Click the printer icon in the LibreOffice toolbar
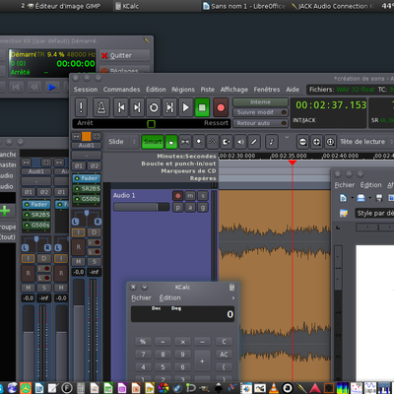394x394 pixels. [361, 198]
